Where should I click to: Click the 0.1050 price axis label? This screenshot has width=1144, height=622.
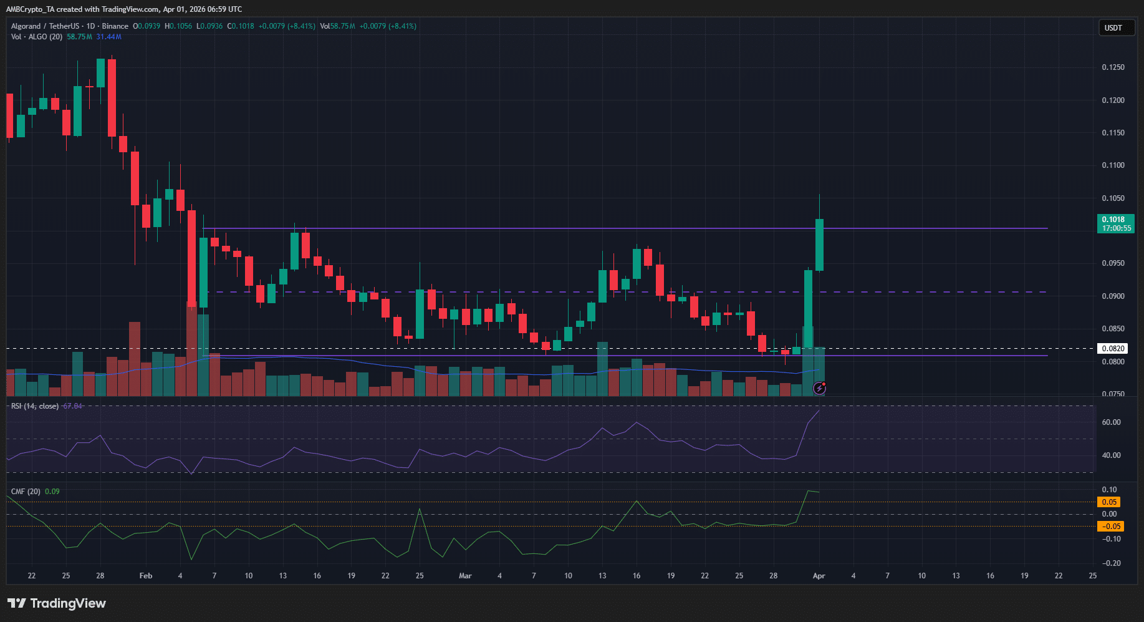[1113, 198]
